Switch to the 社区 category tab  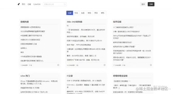83,13
